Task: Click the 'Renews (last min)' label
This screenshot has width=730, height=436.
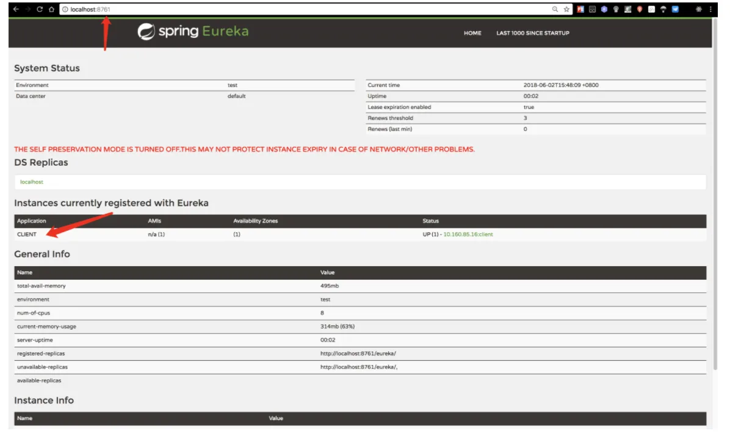Action: [389, 129]
